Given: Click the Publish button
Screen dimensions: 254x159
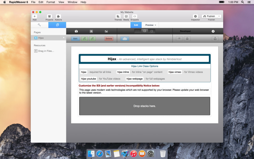Looking at the screenshot, I should coord(209,16).
